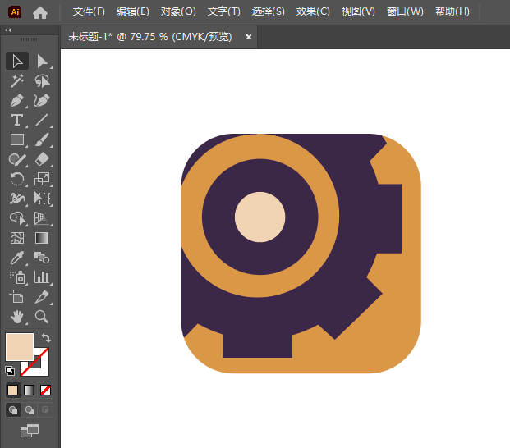
Task: Select the Warp tool
Action: tap(17, 199)
